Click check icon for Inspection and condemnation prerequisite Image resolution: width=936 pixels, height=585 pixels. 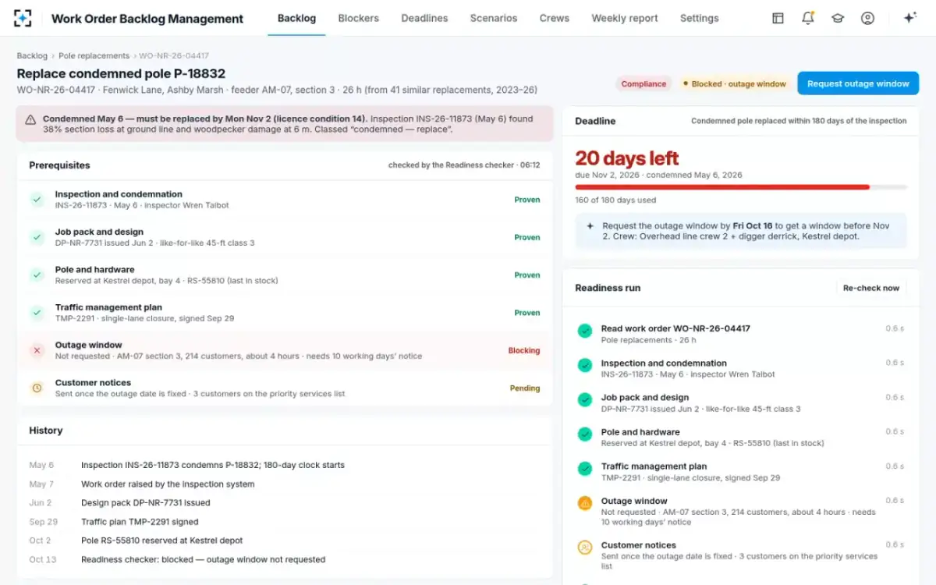point(37,200)
